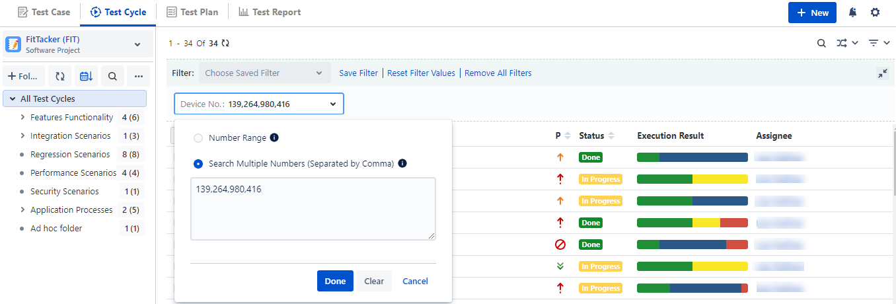Open the notifications bell
This screenshot has height=304, width=896.
coord(853,13)
